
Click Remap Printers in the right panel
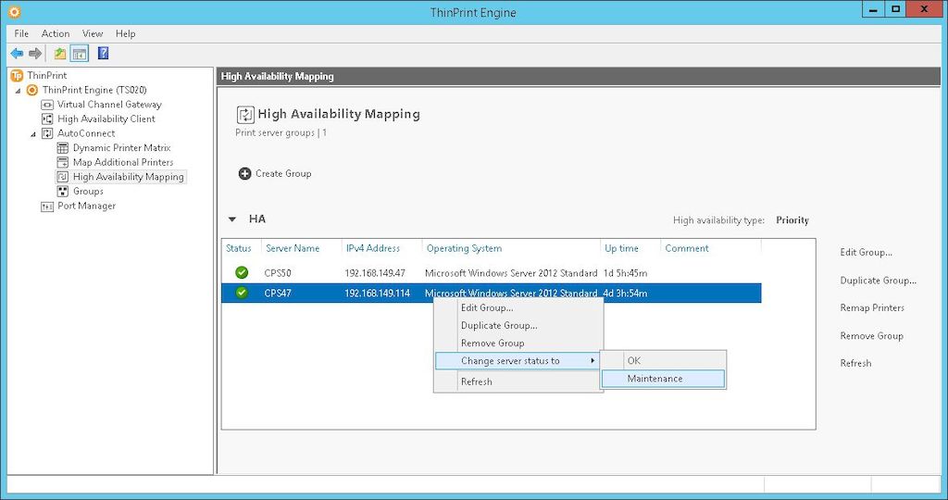872,307
